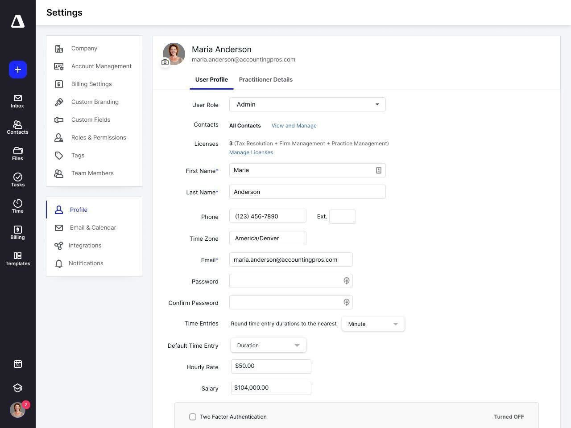Image resolution: width=571 pixels, height=428 pixels.
Task: Open the calendar icon in sidebar
Action: (x=18, y=364)
